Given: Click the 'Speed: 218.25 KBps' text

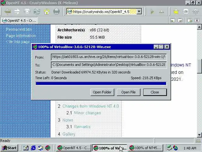Looking at the screenshot, I should (x=146, y=78).
